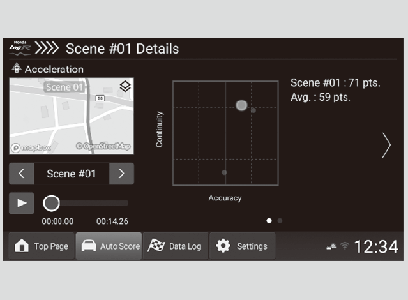Select the Auto Score tab

pos(109,246)
